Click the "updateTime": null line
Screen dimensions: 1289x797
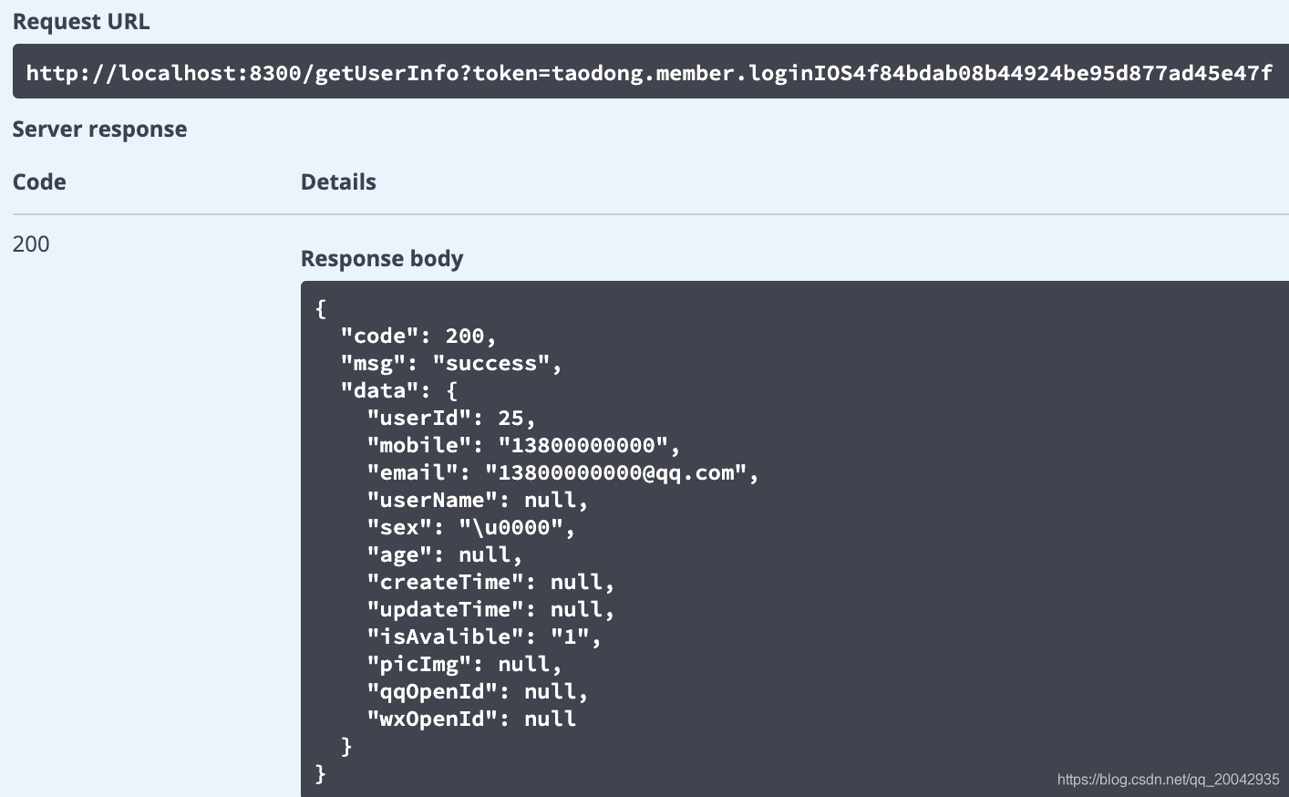[490, 609]
